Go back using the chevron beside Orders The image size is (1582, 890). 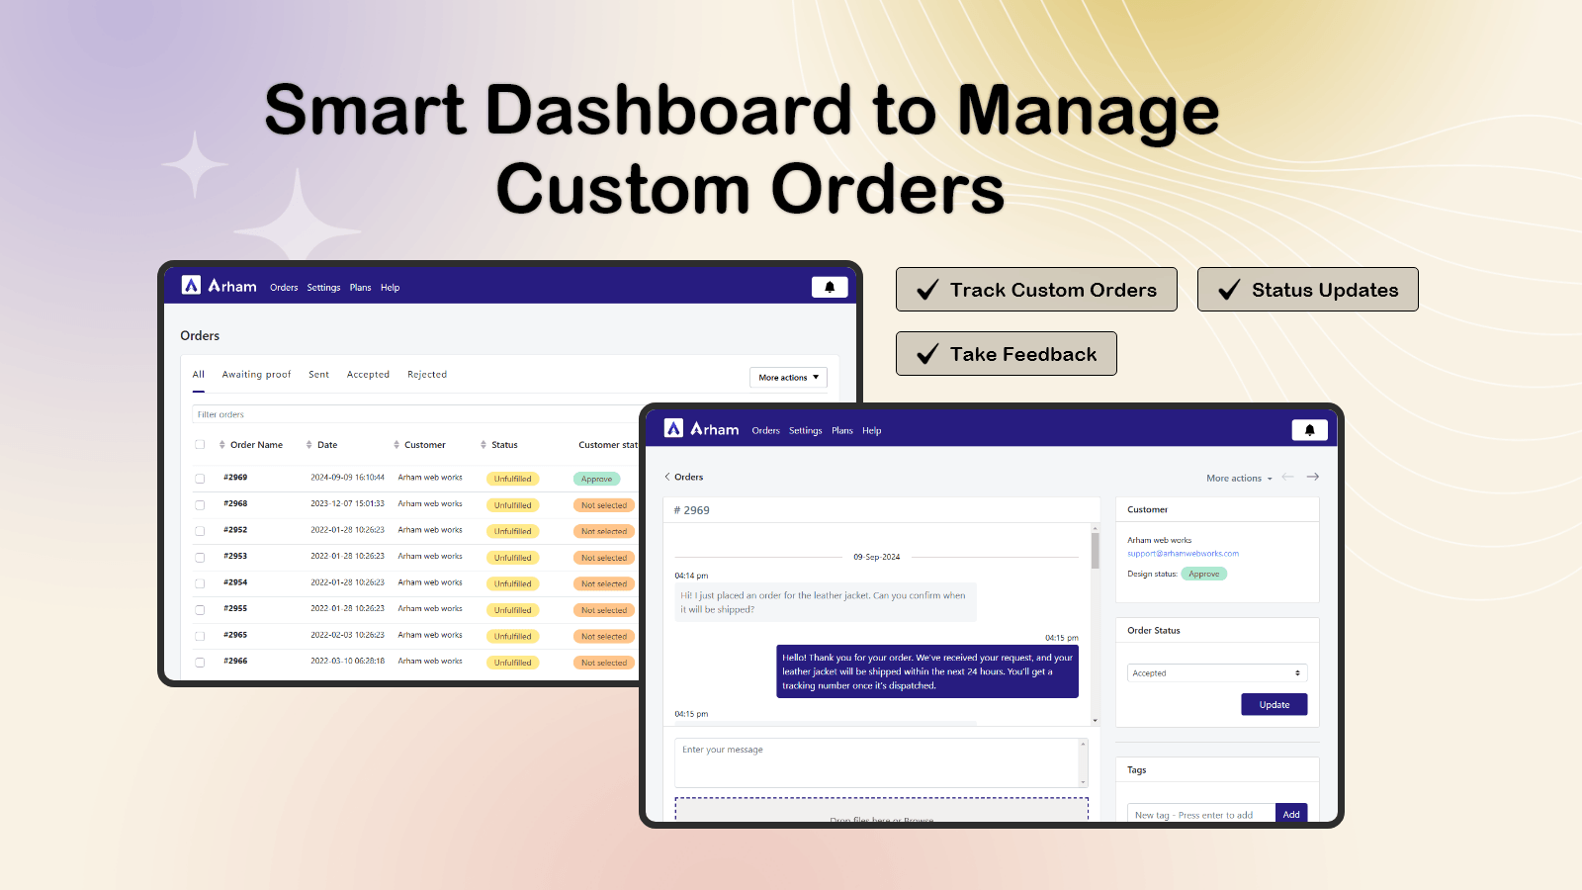click(667, 477)
